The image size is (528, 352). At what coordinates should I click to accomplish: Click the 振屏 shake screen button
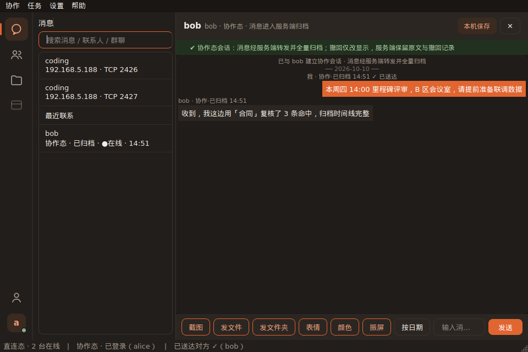(x=377, y=327)
